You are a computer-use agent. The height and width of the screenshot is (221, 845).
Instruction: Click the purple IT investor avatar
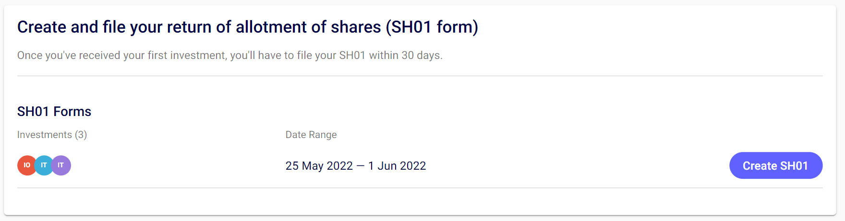62,165
